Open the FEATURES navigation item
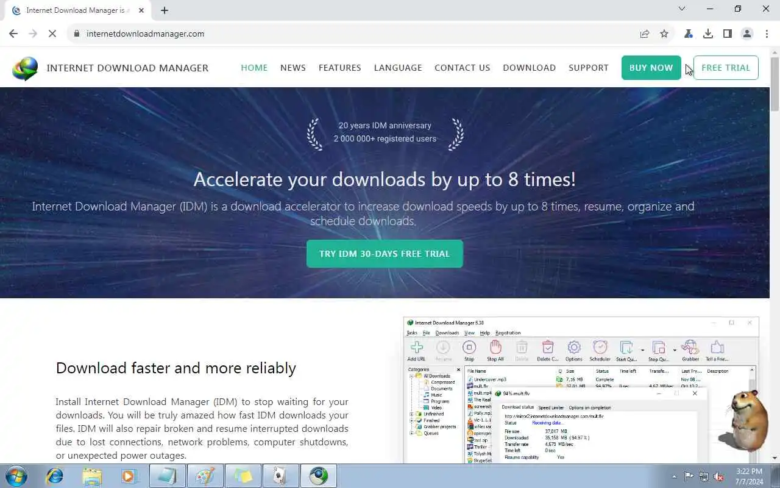Image resolution: width=780 pixels, height=488 pixels. click(x=340, y=68)
